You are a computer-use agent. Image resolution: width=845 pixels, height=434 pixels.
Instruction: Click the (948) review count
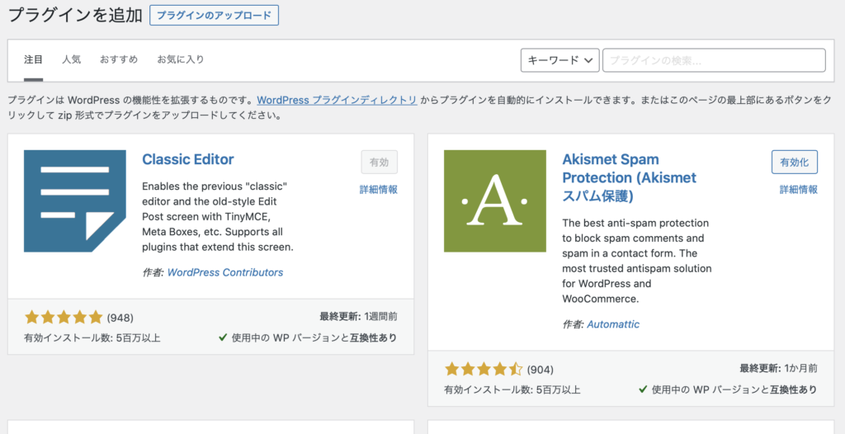coord(120,318)
